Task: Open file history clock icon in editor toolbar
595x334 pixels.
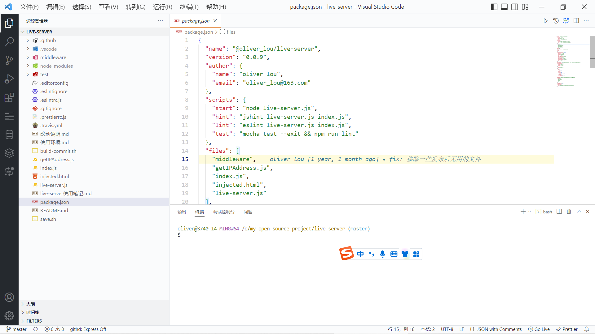Action: (556, 21)
